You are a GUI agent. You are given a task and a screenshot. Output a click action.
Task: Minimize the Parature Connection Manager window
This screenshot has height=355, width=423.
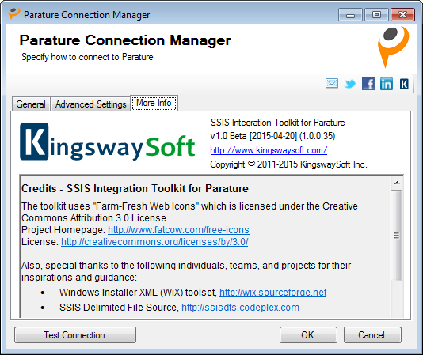(350, 15)
